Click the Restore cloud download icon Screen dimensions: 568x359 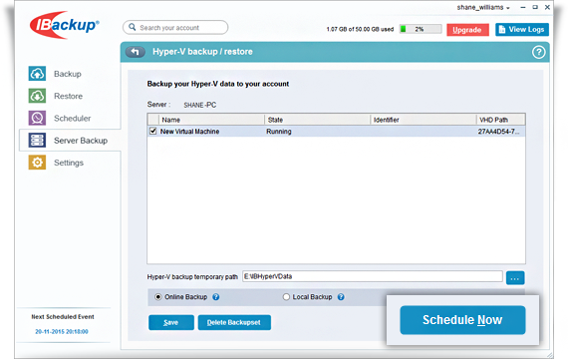coord(37,96)
